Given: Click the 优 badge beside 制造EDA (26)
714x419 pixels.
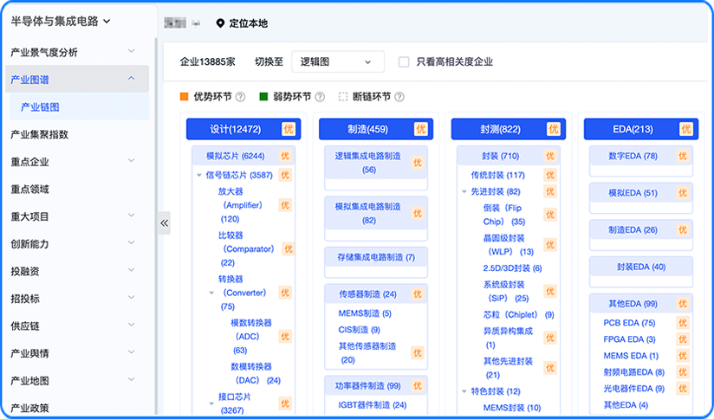Looking at the screenshot, I should [x=683, y=229].
